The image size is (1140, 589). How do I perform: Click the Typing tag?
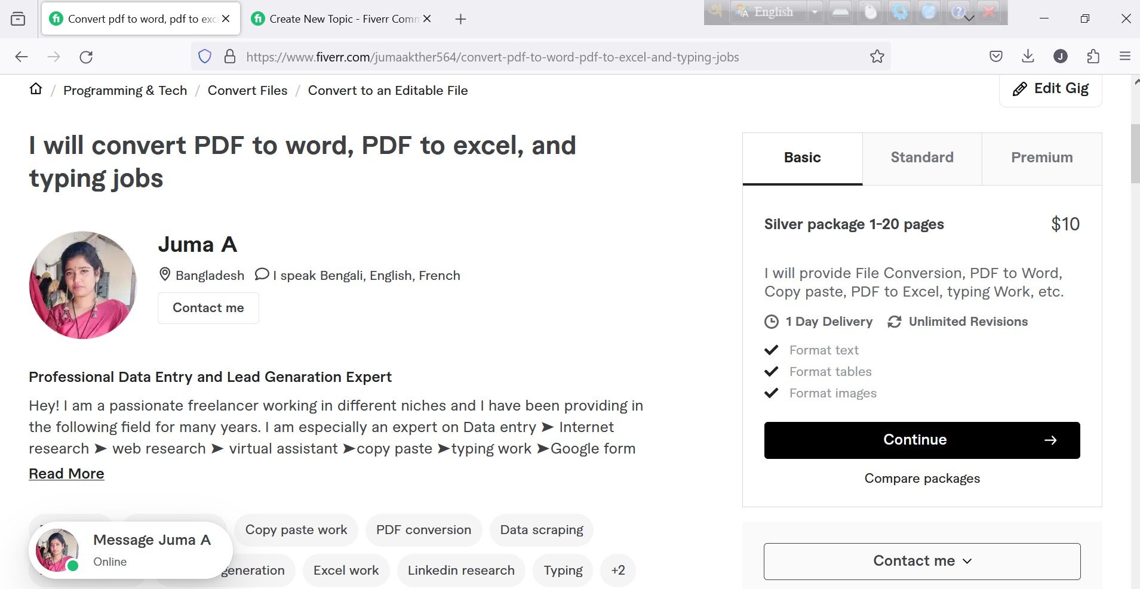click(x=563, y=570)
